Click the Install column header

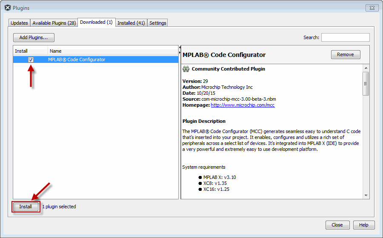[x=30, y=51]
